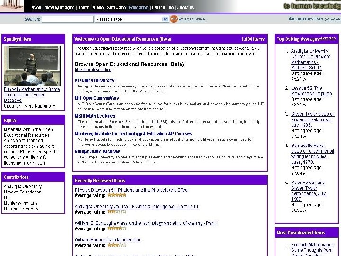Open the All Media Types dropdown
Screen dimensions: 341x256
(x=132, y=19)
